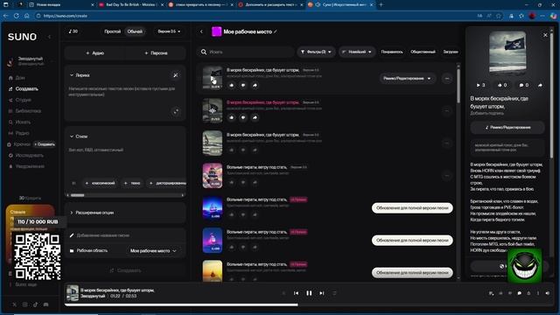Screen dimensions: 560x315
Task: Click the + Персона button
Action: pos(156,52)
